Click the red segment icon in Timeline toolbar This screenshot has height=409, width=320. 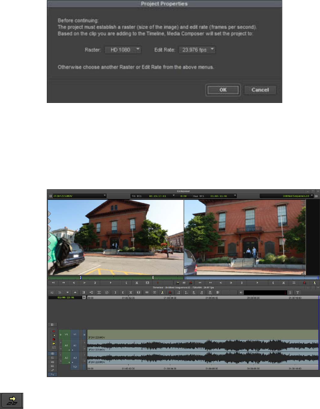170,293
